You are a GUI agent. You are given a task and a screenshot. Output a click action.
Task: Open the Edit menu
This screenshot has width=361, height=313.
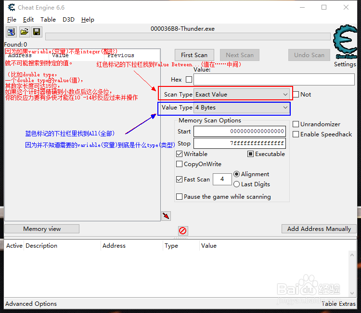pos(28,20)
